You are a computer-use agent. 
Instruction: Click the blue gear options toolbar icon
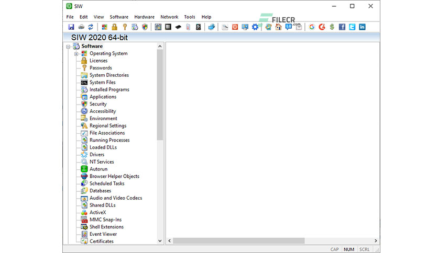[255, 27]
